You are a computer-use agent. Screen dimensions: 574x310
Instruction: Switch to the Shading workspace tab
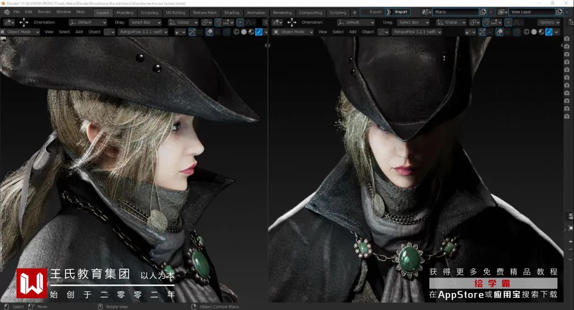pos(232,12)
